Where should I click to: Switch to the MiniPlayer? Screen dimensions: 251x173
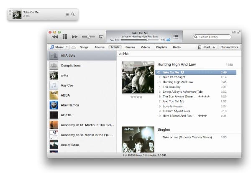click(234, 32)
